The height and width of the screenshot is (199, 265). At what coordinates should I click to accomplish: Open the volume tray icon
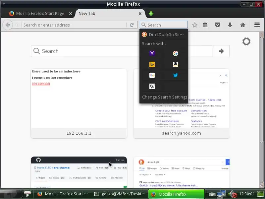233,194
